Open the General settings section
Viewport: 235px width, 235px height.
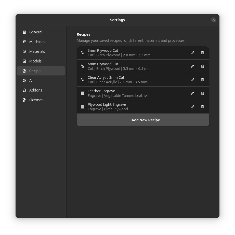[x=36, y=32]
